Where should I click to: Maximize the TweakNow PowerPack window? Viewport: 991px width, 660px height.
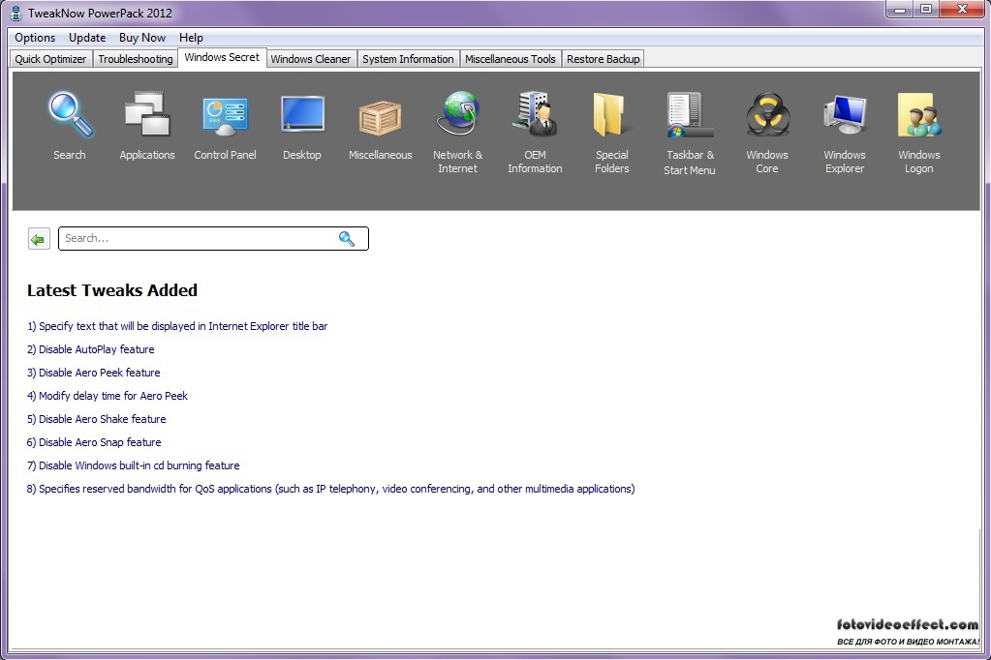[x=926, y=10]
